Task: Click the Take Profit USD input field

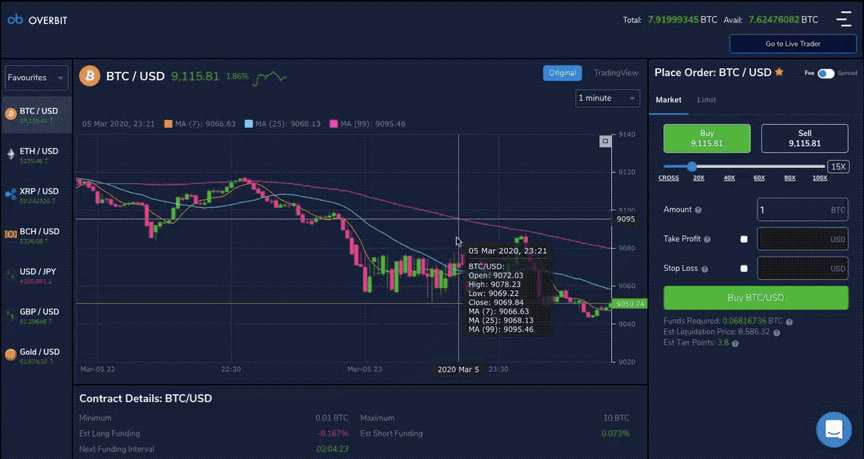Action: (x=802, y=239)
